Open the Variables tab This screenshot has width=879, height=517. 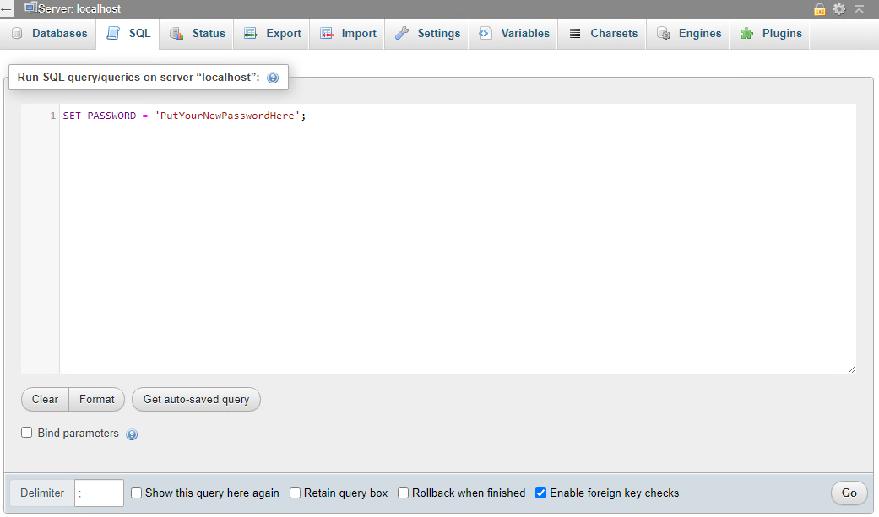513,34
